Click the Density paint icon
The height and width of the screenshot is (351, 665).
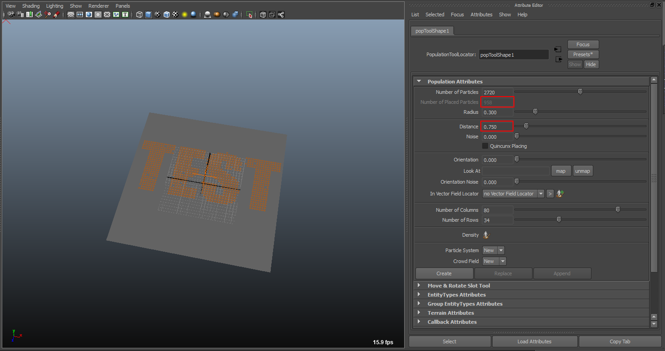click(x=486, y=235)
